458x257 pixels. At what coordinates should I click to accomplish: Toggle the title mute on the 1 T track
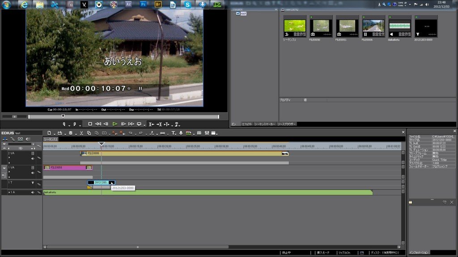tap(33, 182)
